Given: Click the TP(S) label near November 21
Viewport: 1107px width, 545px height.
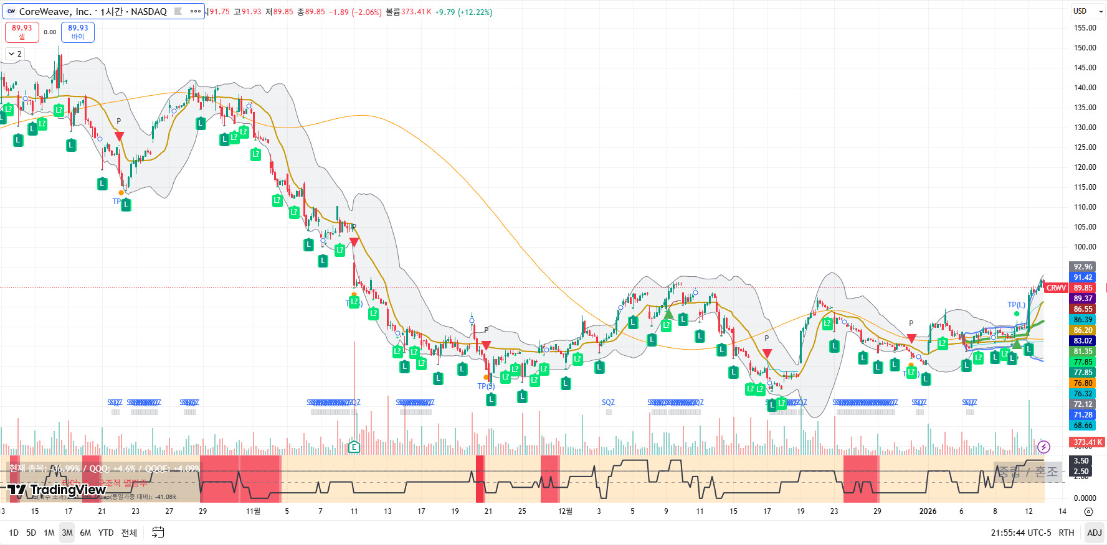Looking at the screenshot, I should coord(486,386).
